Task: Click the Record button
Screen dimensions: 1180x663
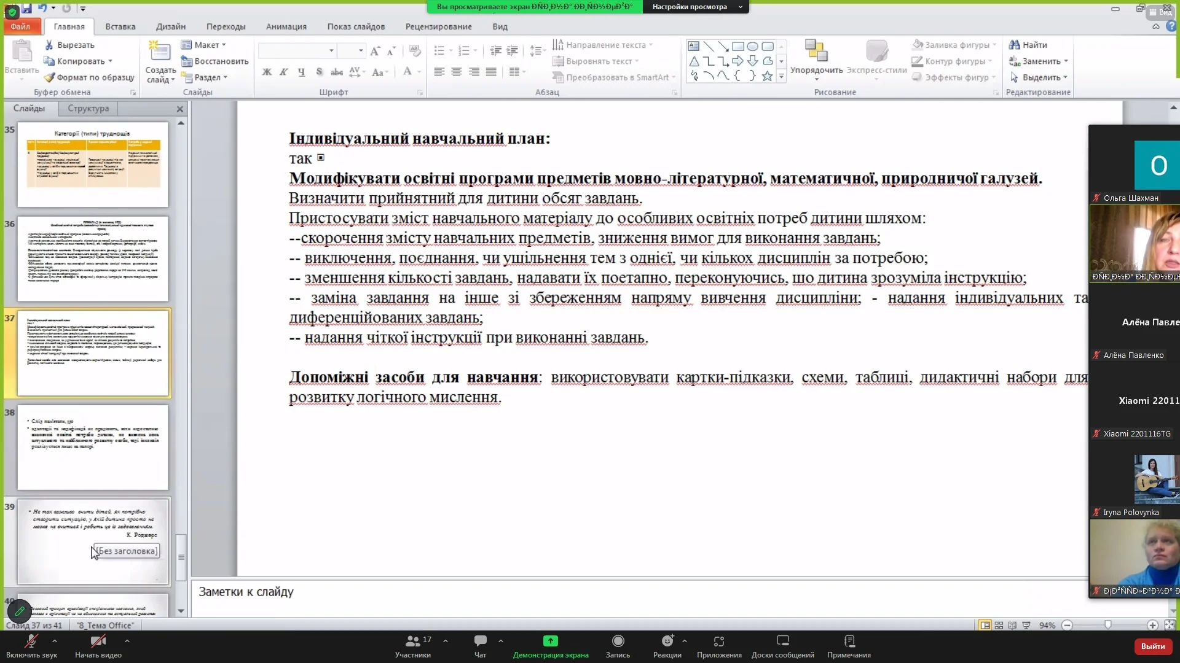Action: (x=618, y=641)
